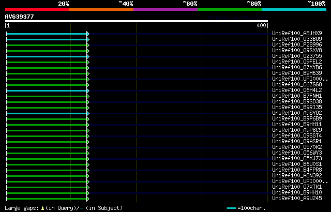Image resolution: width=331 pixels, height=212 pixels.
Task: Click the arrowhead ending the Q9ASR1 alignment
Action: (x=88, y=142)
